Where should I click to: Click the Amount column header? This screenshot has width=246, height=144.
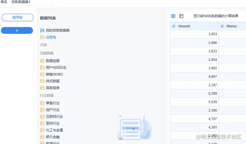coord(194,26)
